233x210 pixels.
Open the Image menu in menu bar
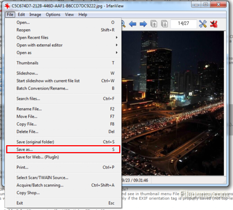tap(35, 15)
